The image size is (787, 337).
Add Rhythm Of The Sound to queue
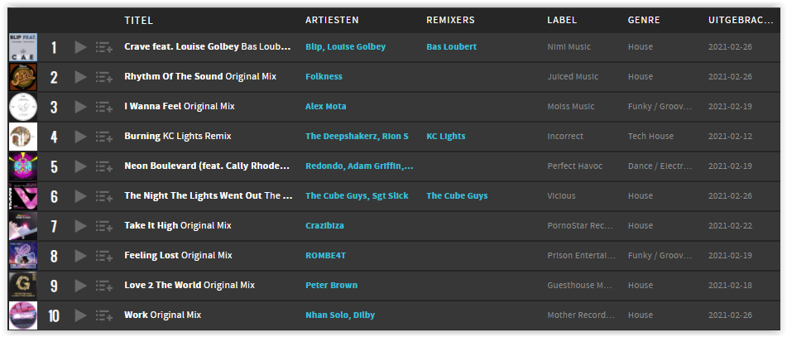104,77
